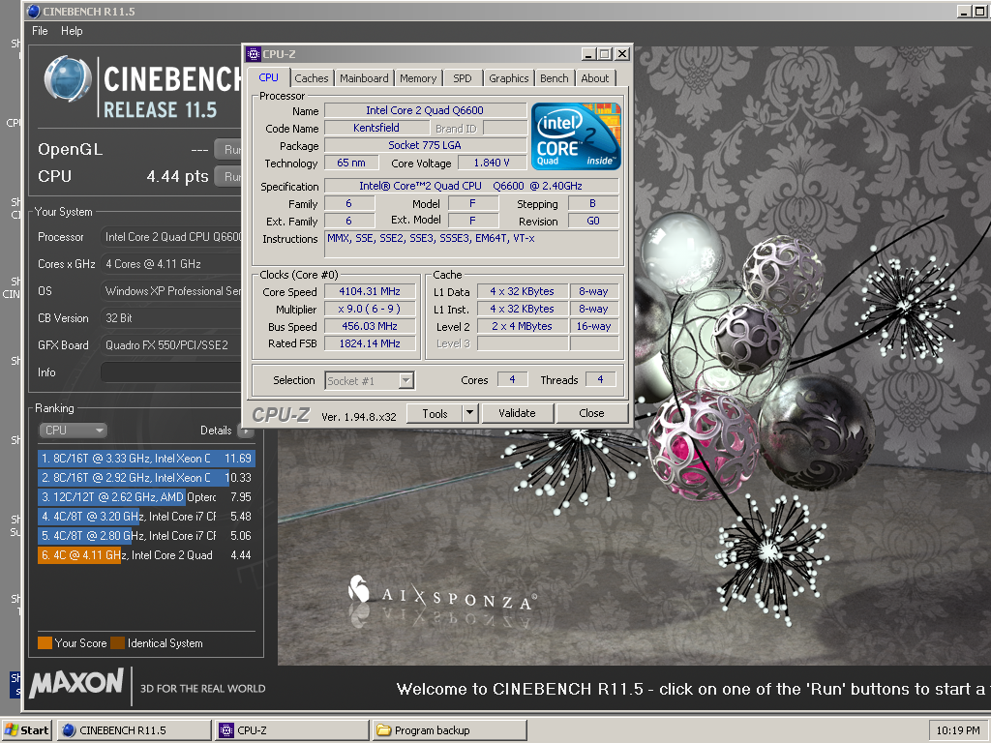Open the Bench tab
991x743 pixels.
click(555, 78)
